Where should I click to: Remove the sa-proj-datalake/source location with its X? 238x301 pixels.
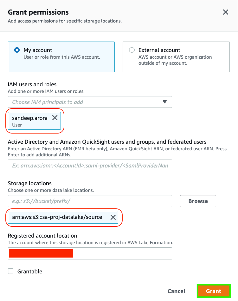click(x=113, y=217)
